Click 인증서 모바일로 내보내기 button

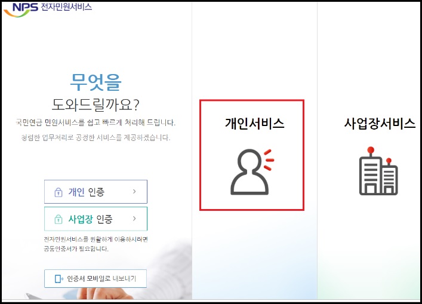(96, 278)
